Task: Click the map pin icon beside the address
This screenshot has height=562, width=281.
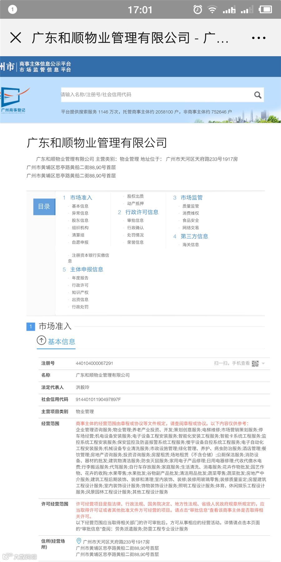Action: tap(79, 541)
